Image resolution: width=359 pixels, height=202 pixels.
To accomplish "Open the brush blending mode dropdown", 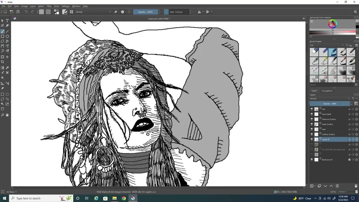I will [x=93, y=12].
